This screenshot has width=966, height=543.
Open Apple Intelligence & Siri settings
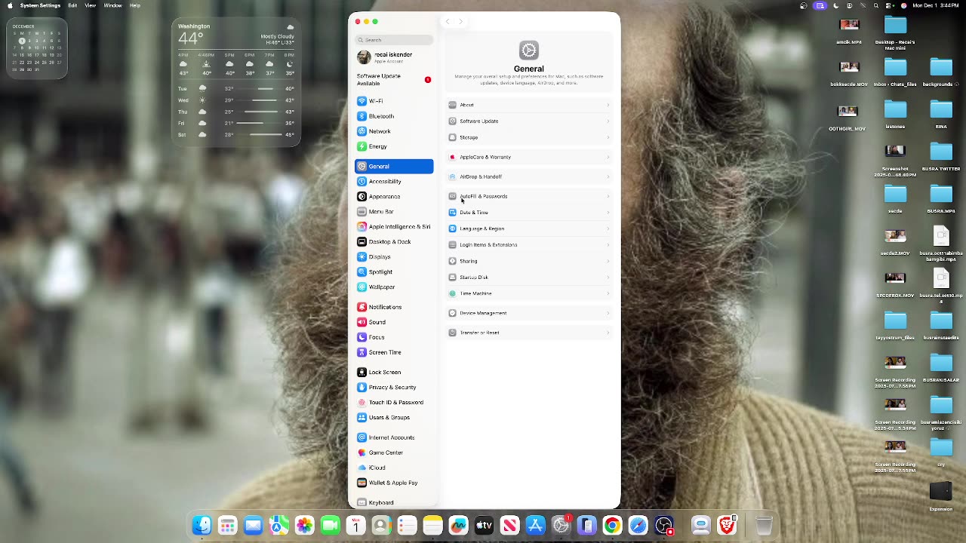pyautogui.click(x=394, y=226)
